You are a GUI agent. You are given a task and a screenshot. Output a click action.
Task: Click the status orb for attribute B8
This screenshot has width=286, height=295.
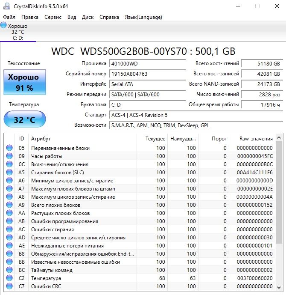point(9,253)
